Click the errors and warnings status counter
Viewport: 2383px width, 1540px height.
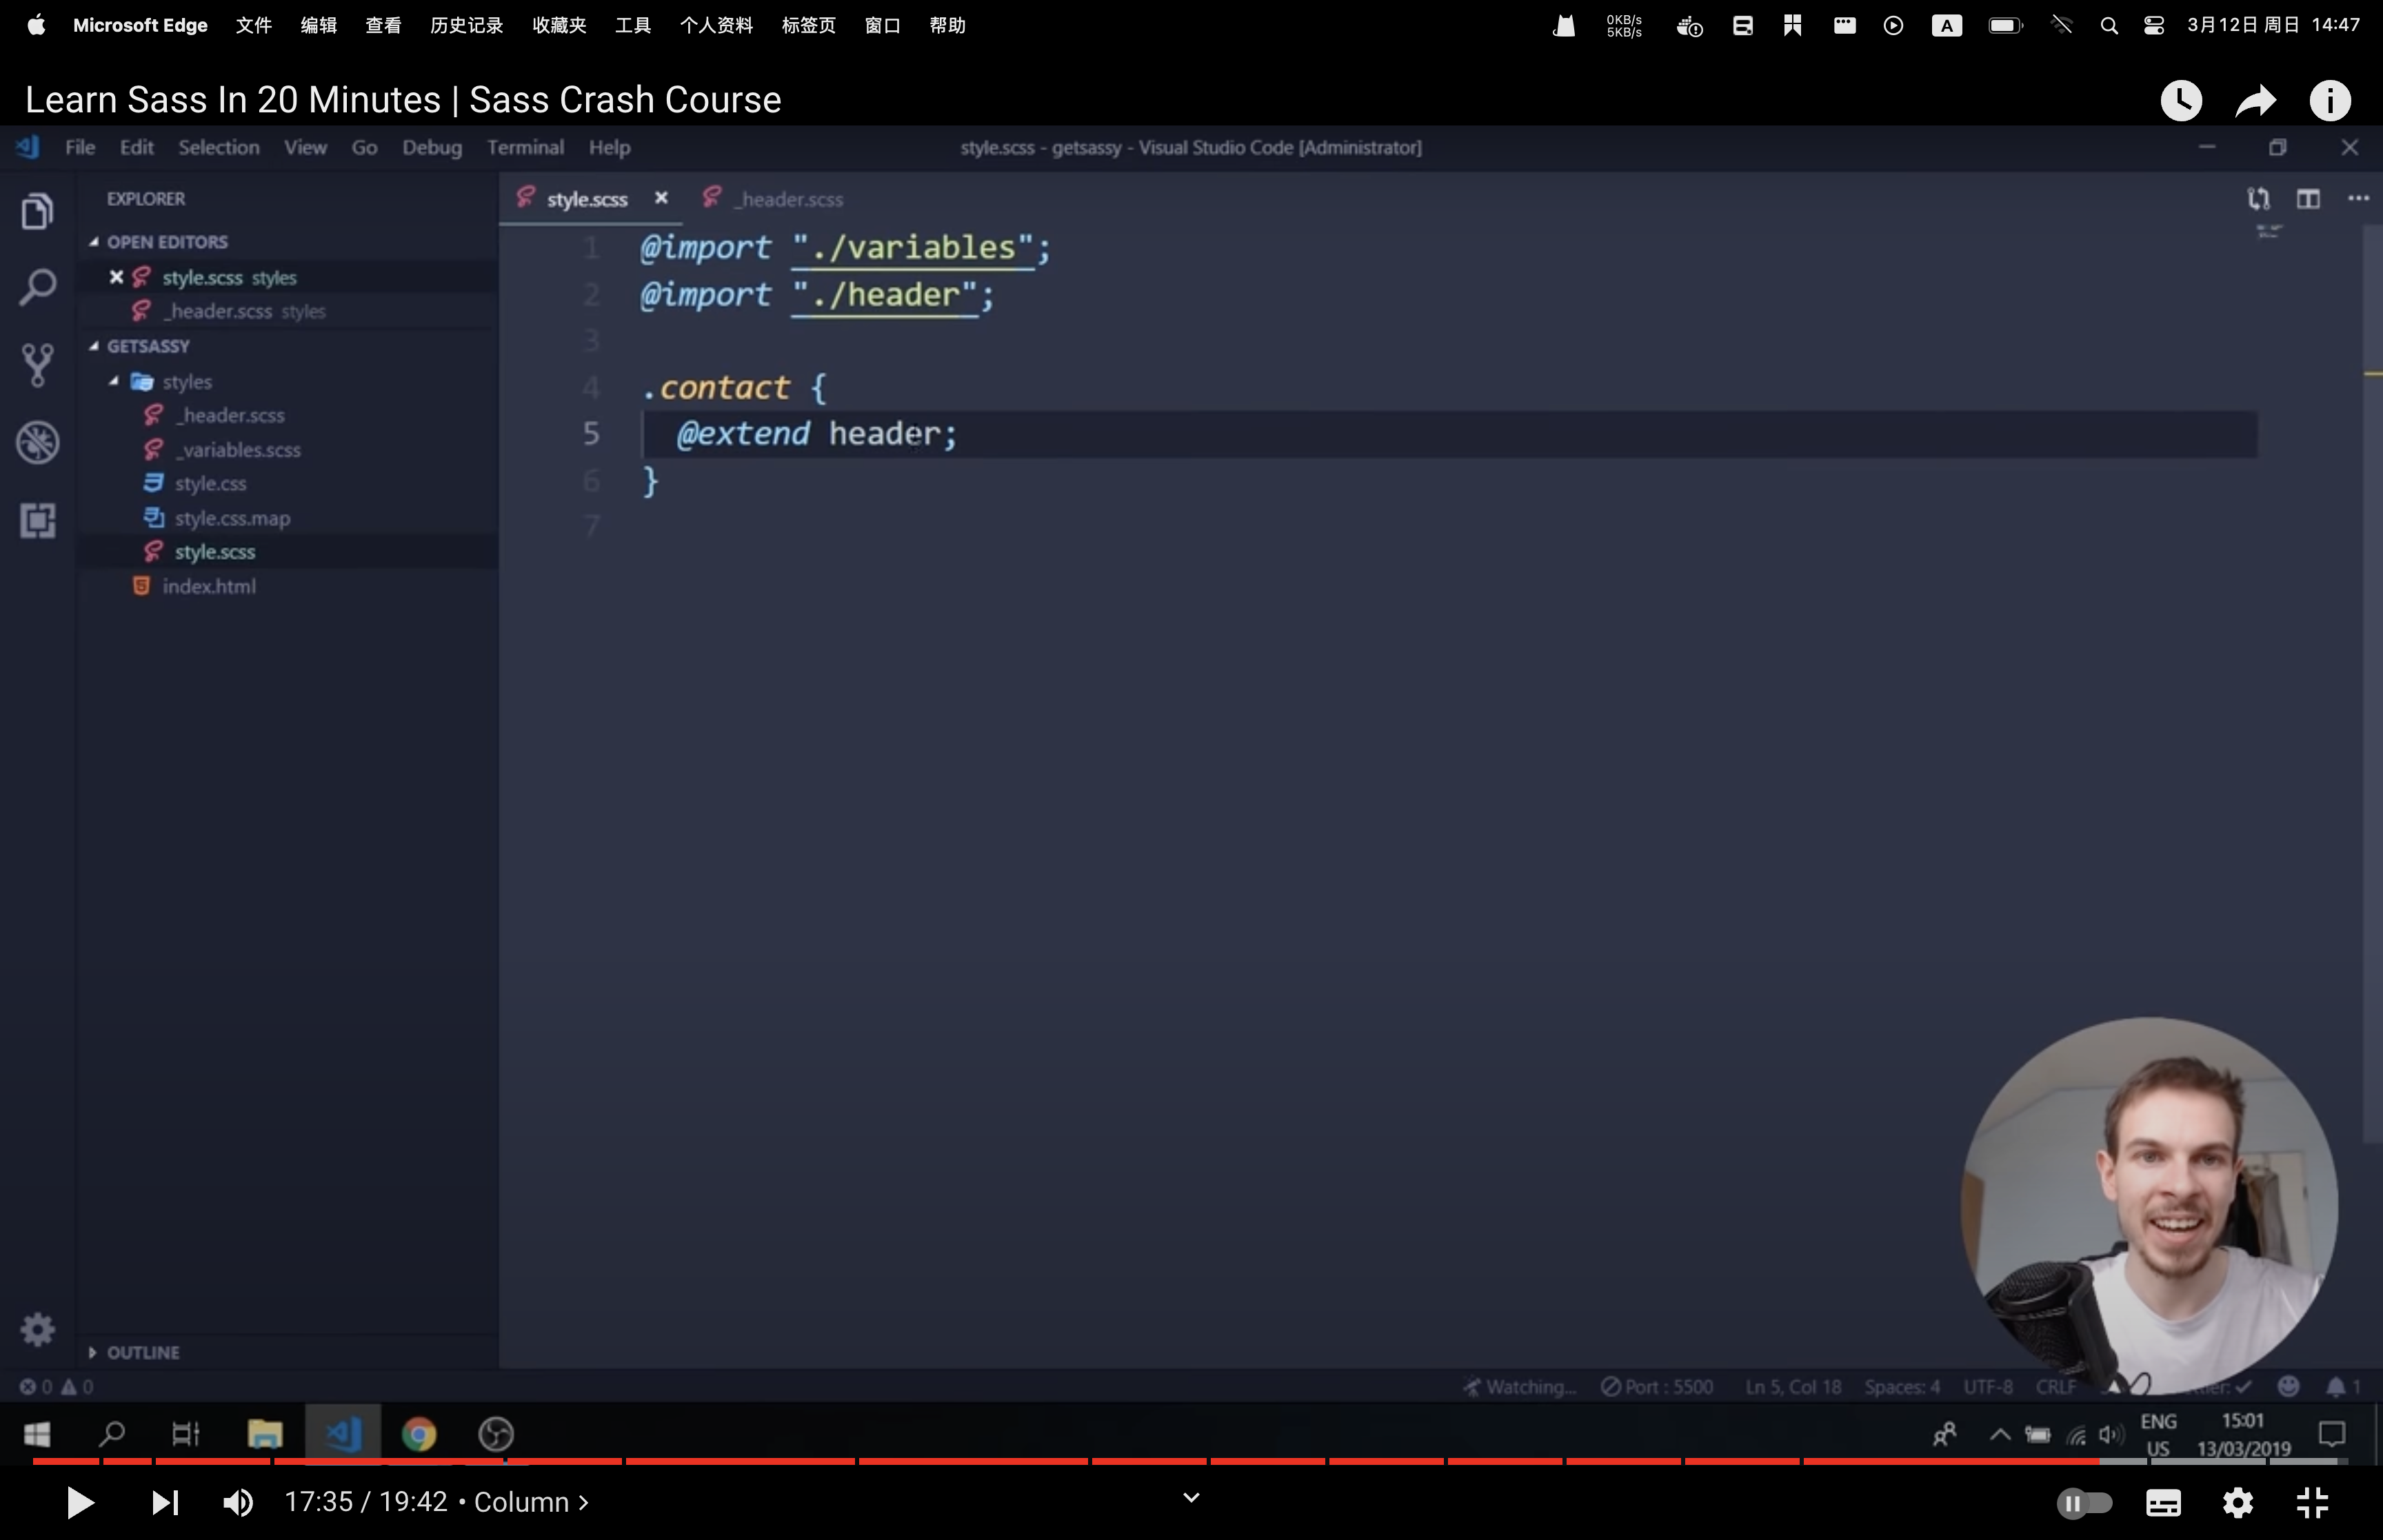pos(56,1387)
